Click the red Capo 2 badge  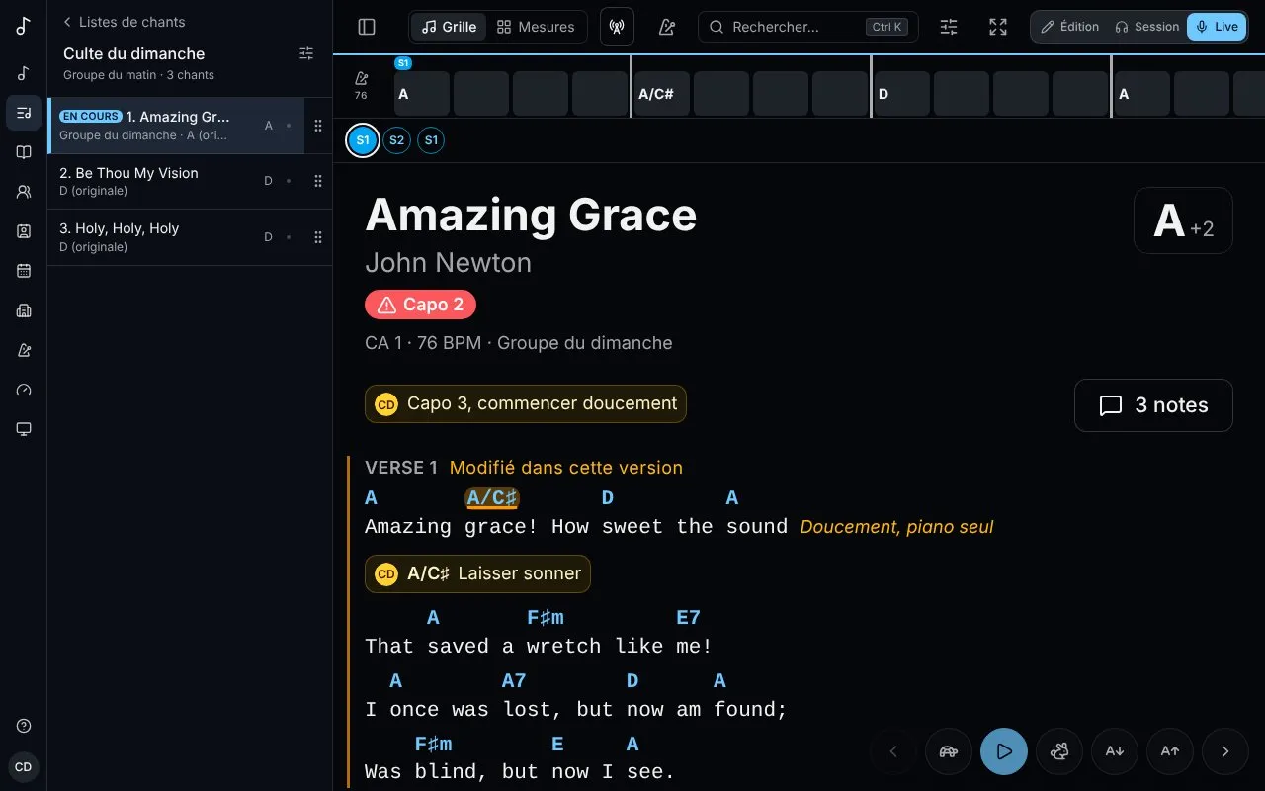(420, 305)
